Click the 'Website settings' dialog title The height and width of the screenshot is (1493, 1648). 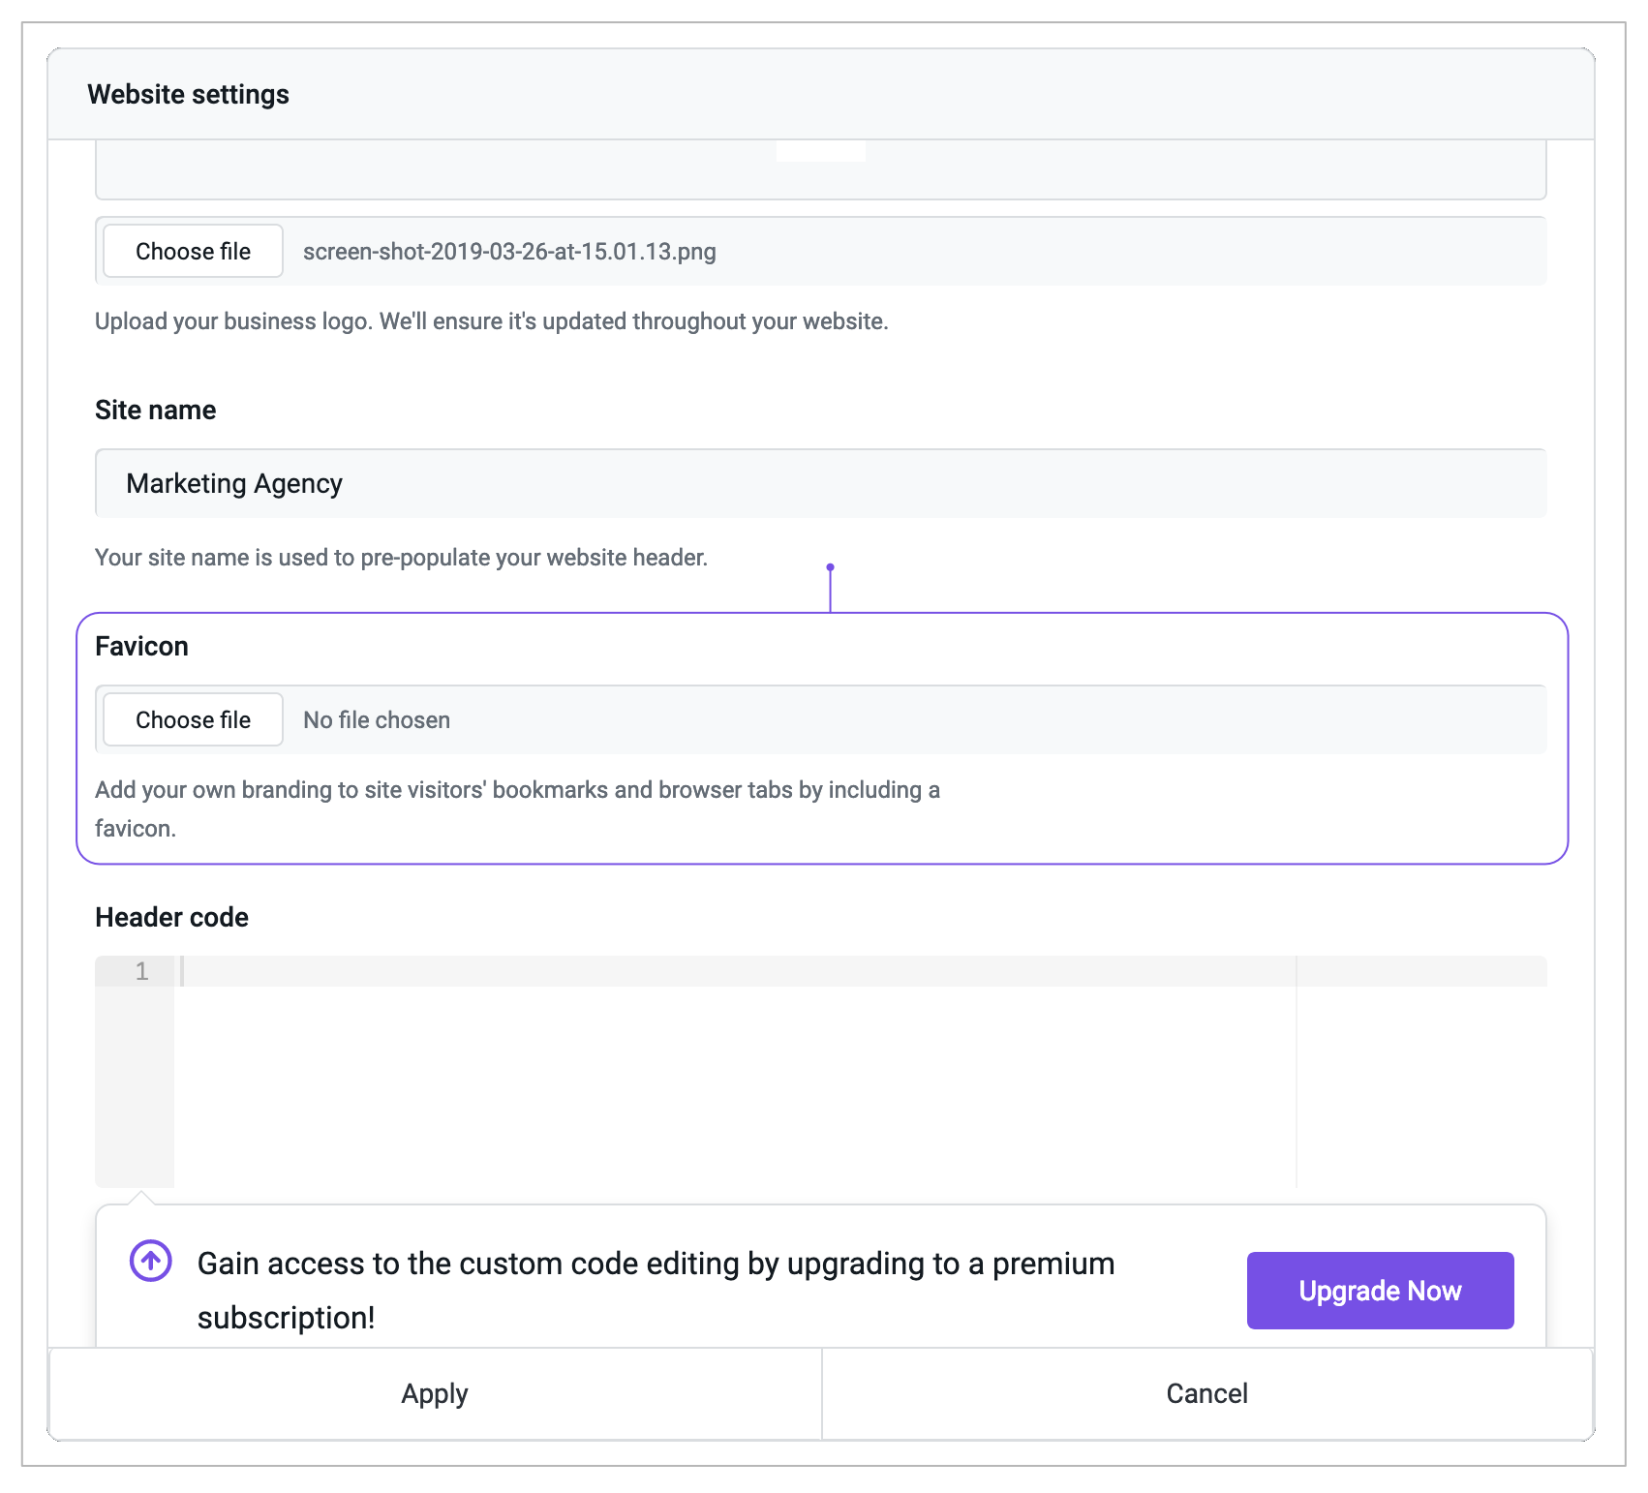(x=188, y=95)
